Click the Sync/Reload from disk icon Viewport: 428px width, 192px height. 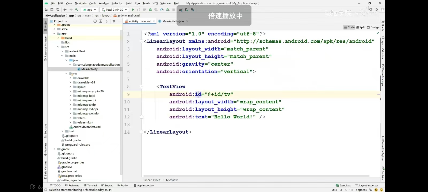[x=58, y=10]
